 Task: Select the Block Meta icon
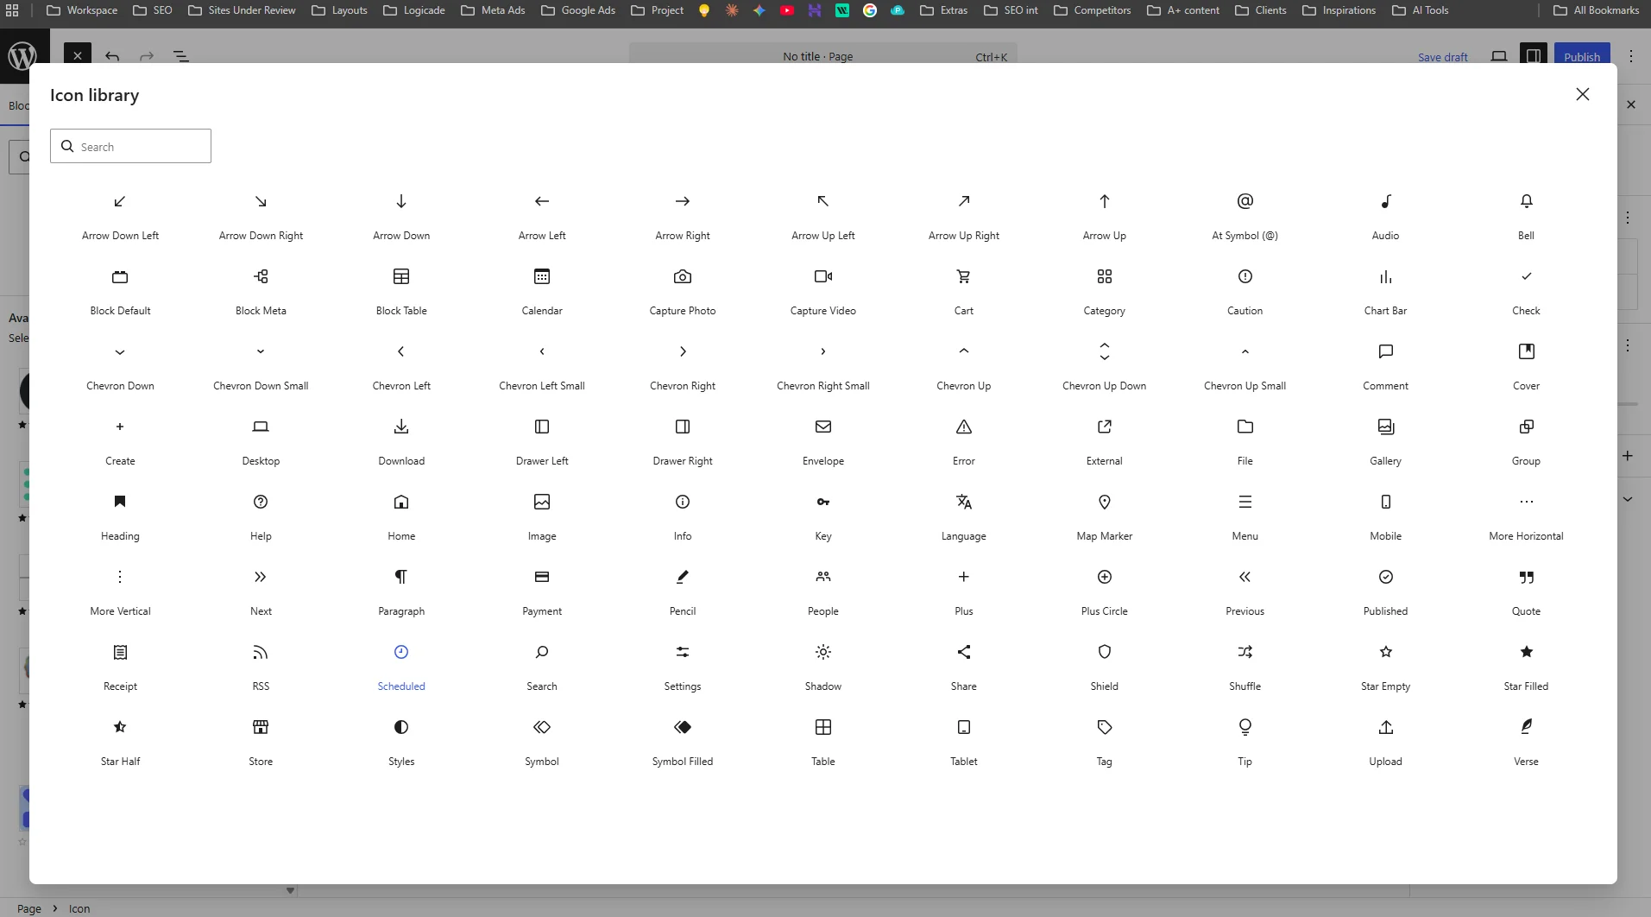click(x=261, y=276)
